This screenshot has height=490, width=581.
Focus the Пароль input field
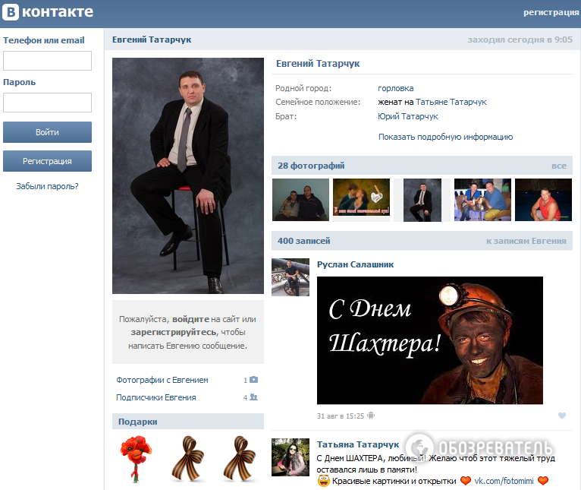point(47,103)
